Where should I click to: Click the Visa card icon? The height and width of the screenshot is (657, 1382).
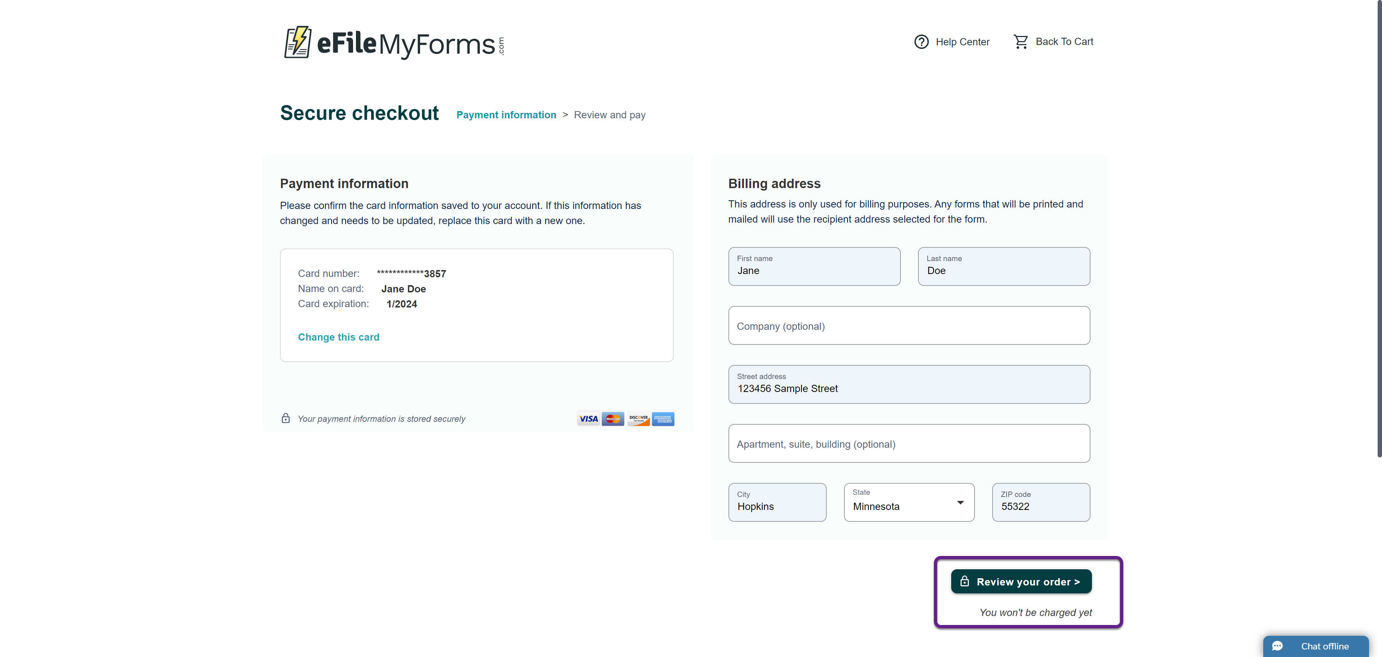click(x=588, y=419)
